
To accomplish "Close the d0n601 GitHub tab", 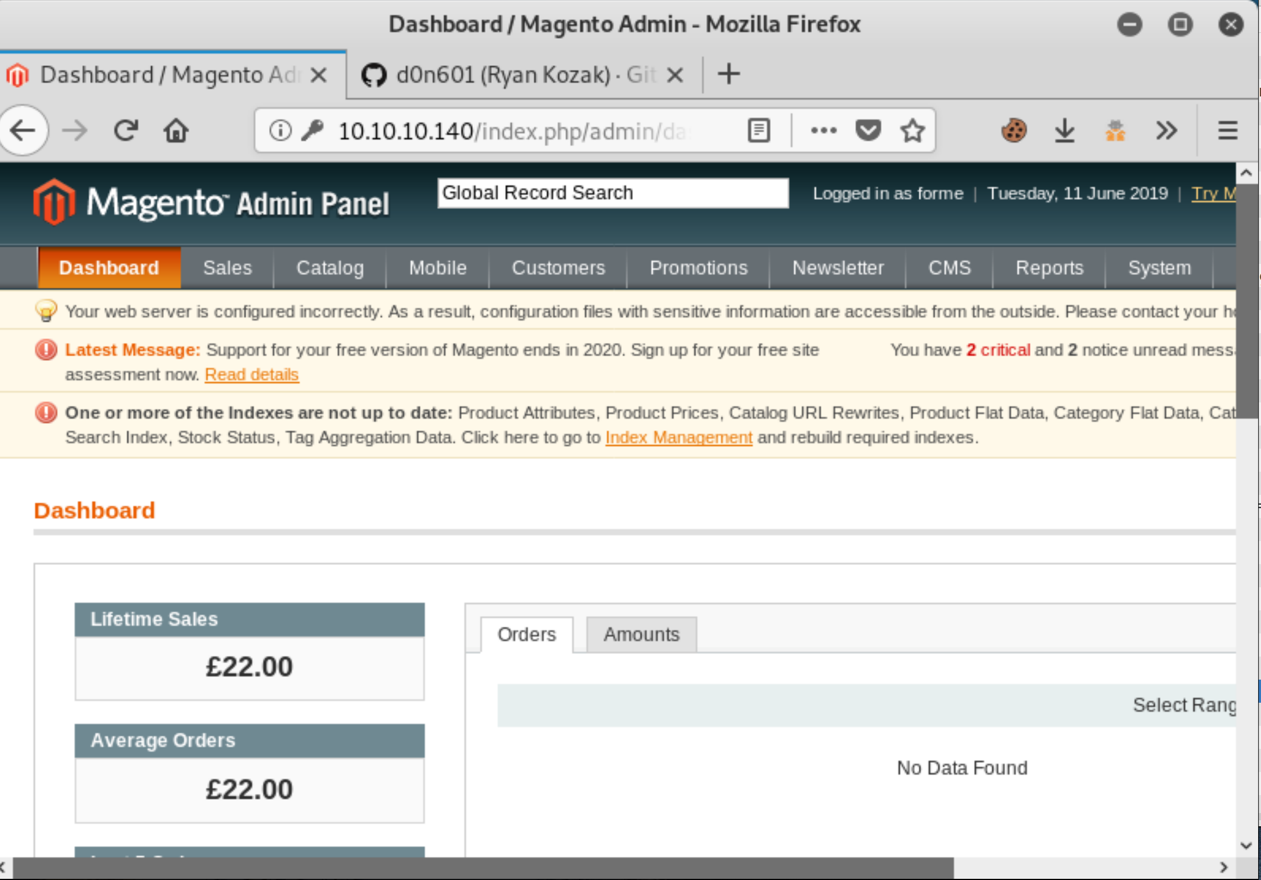I will [675, 74].
